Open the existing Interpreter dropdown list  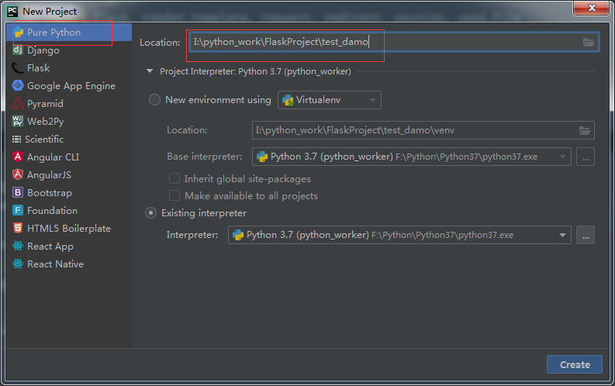tap(399, 235)
